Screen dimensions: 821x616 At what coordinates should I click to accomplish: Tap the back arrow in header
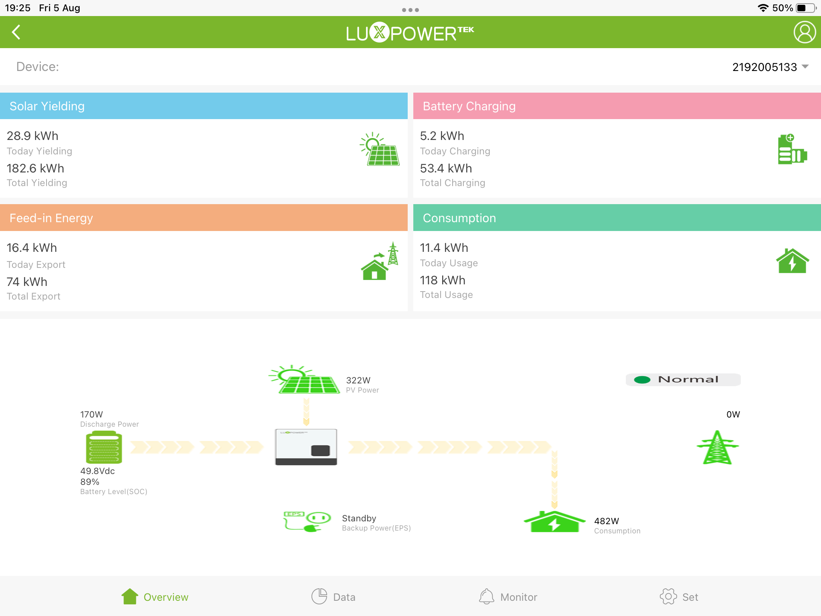tap(16, 32)
